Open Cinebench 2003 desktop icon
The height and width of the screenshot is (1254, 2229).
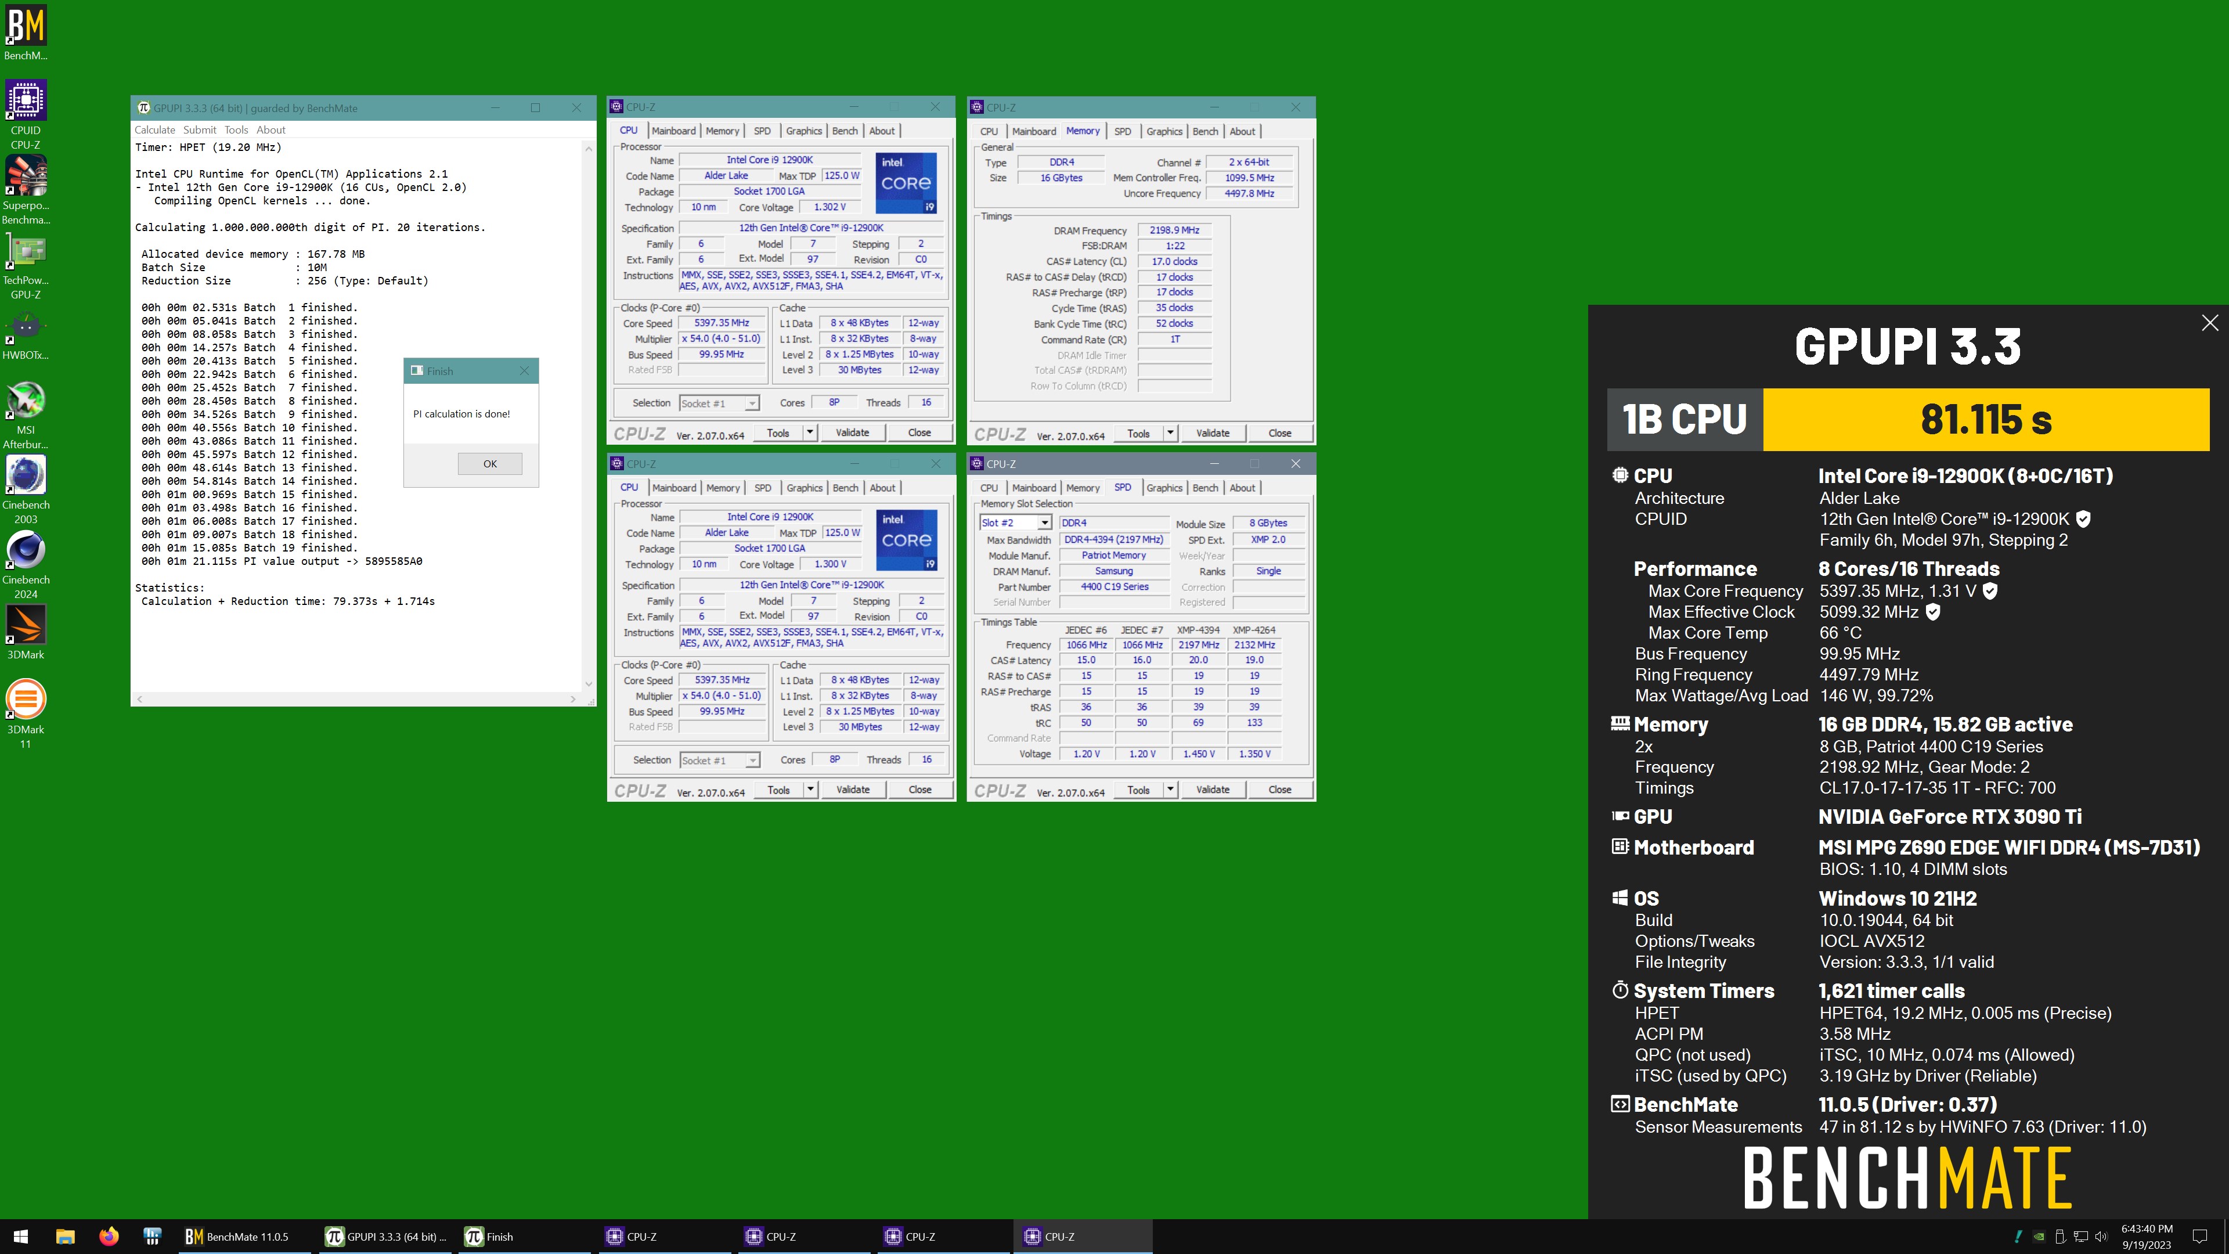(26, 490)
